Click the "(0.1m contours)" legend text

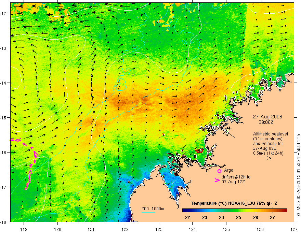tap(268, 139)
